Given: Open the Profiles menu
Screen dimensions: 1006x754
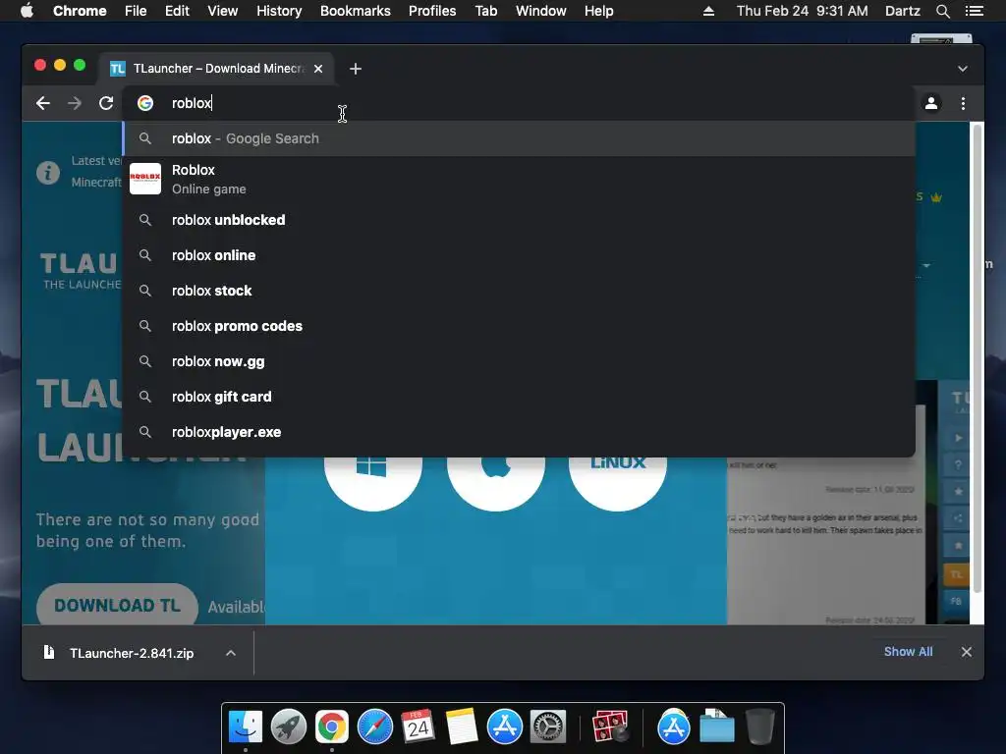Looking at the screenshot, I should pyautogui.click(x=432, y=11).
